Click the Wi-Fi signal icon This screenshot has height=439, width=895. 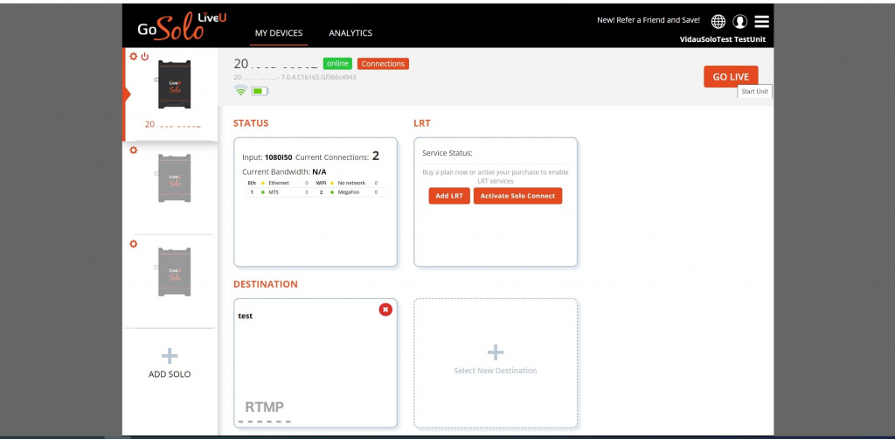241,90
